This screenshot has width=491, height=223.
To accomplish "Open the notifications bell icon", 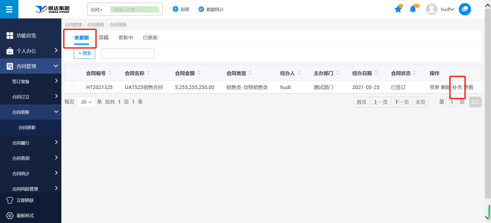I will [x=412, y=9].
